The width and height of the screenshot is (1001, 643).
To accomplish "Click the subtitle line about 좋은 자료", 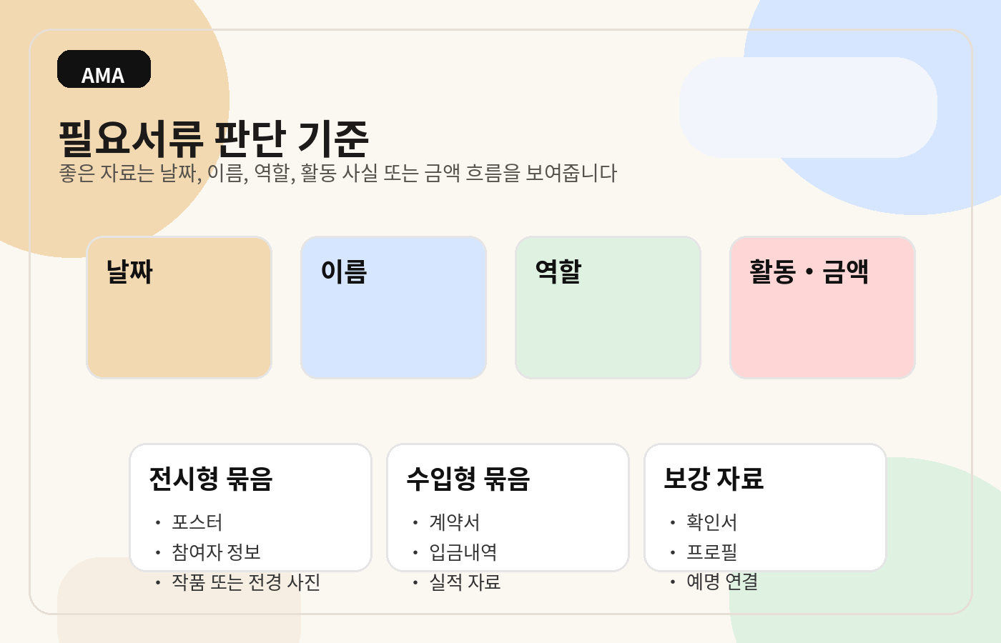I will pyautogui.click(x=337, y=173).
